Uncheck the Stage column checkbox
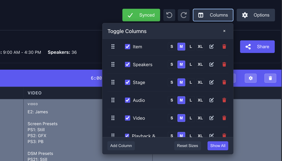This screenshot has height=161, width=282. [x=127, y=82]
